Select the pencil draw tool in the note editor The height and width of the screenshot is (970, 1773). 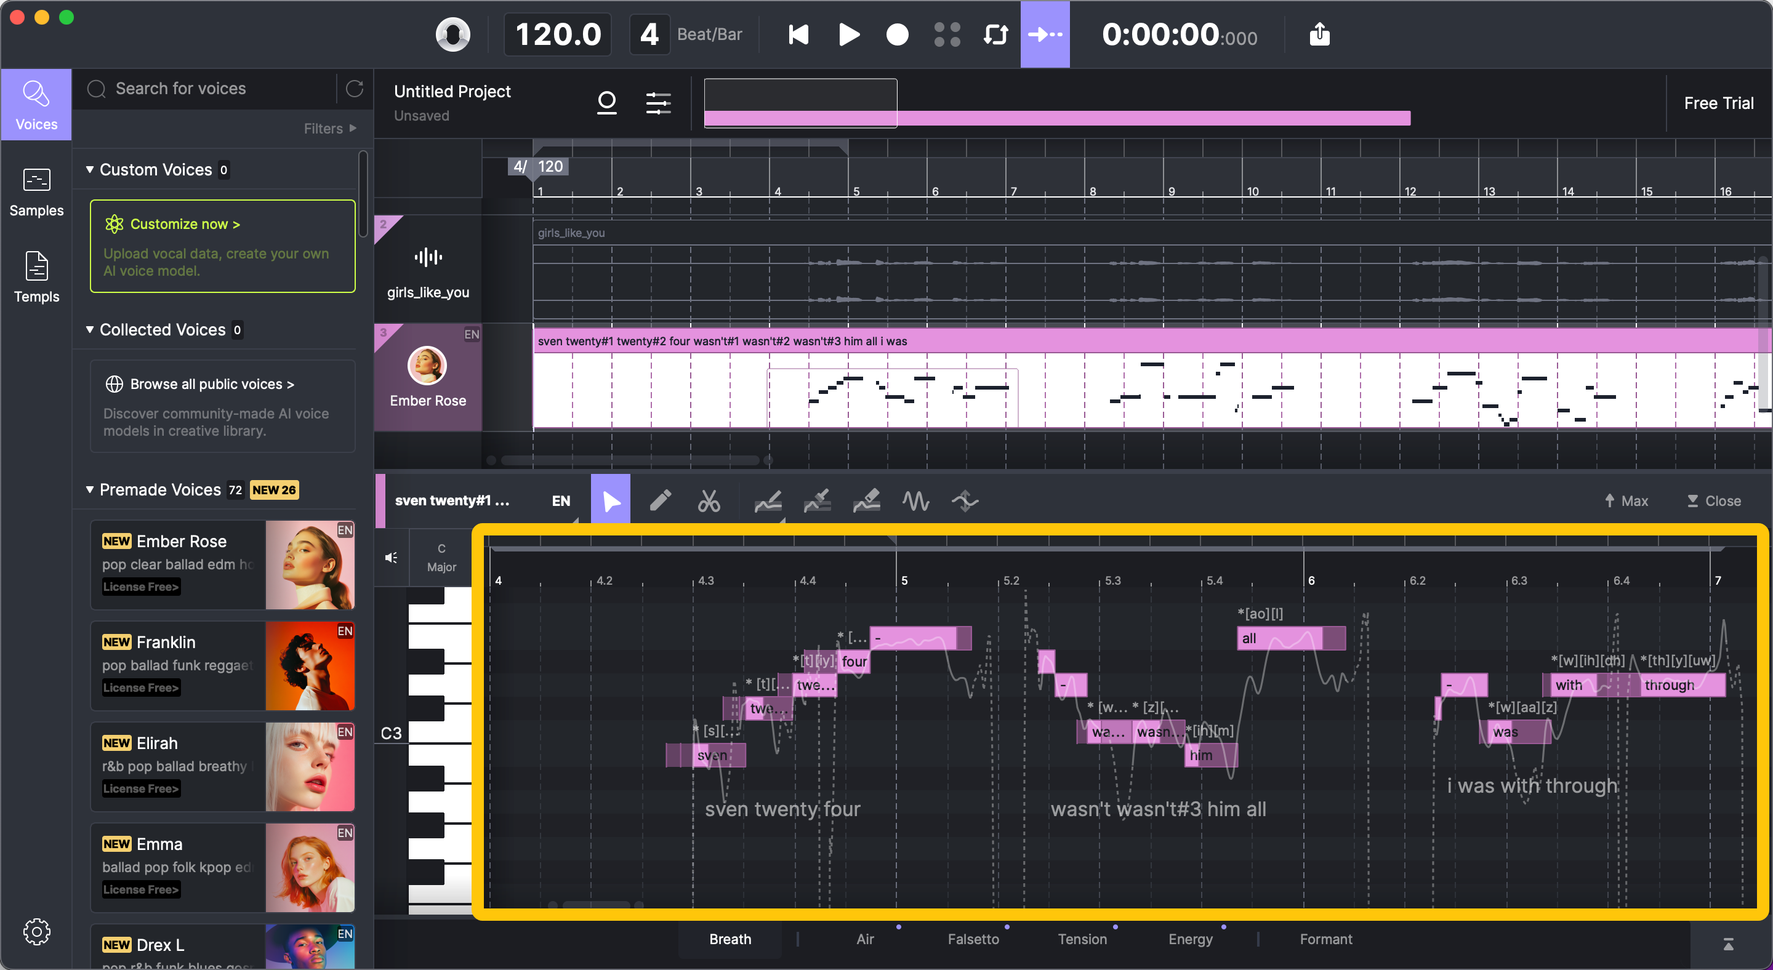click(661, 500)
